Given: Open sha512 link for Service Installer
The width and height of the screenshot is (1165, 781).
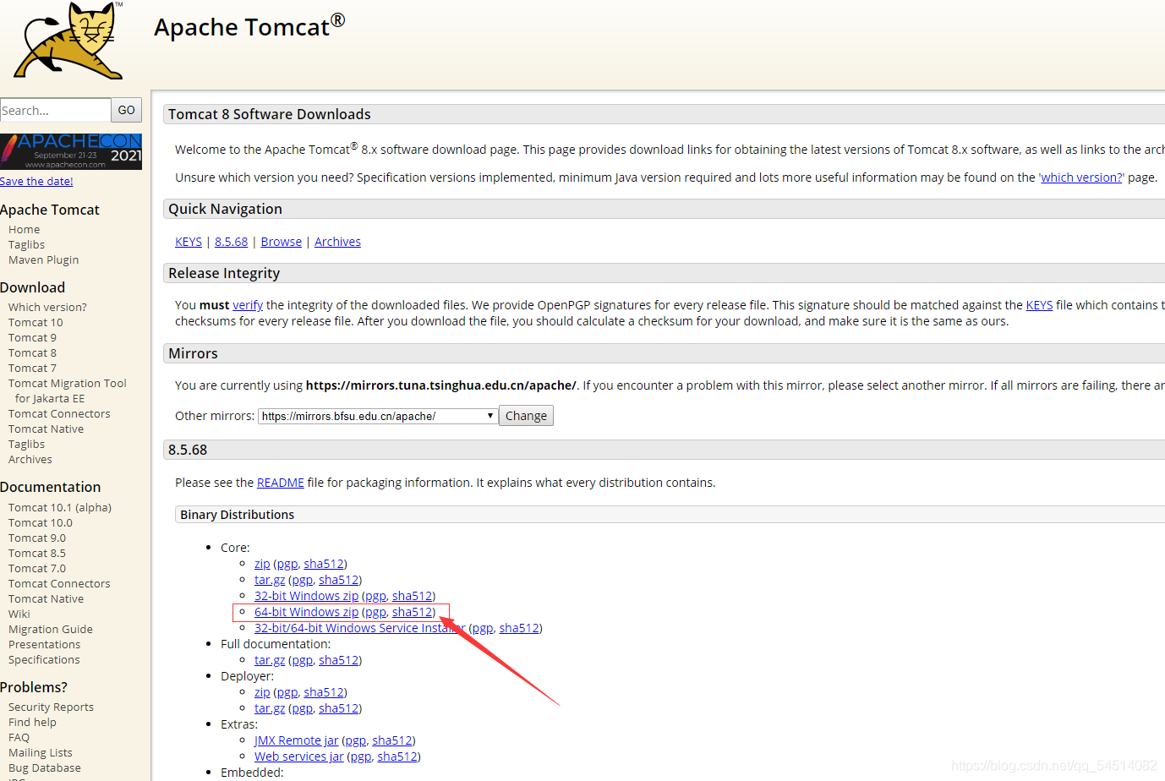Looking at the screenshot, I should coord(519,628).
